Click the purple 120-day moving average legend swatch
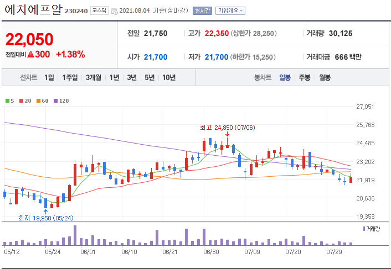Viewport: 391px width, 269px height. 55,101
